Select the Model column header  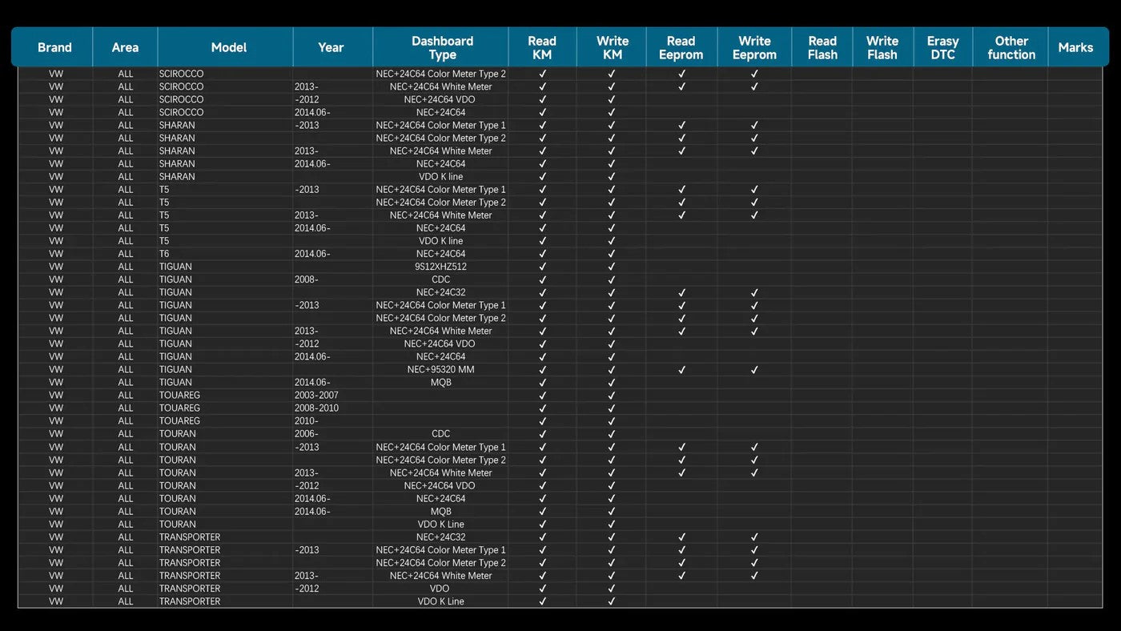[228, 47]
